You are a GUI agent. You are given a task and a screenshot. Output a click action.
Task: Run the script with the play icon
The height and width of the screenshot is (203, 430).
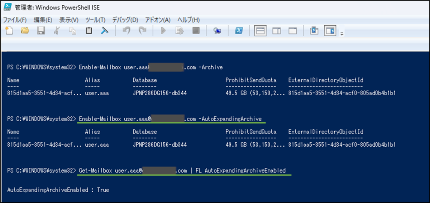pyautogui.click(x=163, y=31)
